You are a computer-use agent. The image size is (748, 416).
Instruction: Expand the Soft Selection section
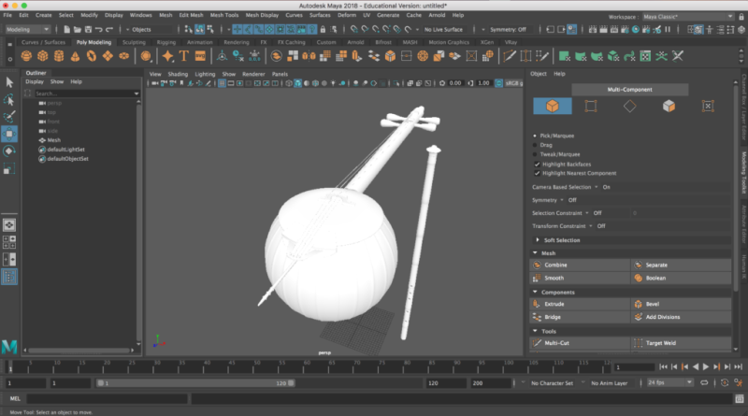[563, 240]
